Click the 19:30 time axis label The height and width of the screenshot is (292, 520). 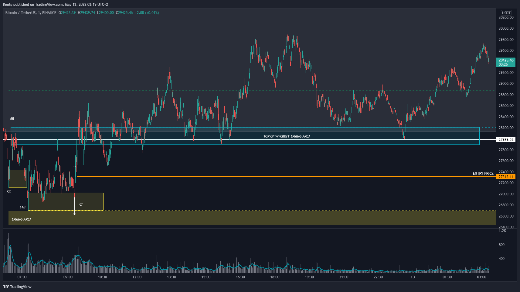tap(309, 277)
